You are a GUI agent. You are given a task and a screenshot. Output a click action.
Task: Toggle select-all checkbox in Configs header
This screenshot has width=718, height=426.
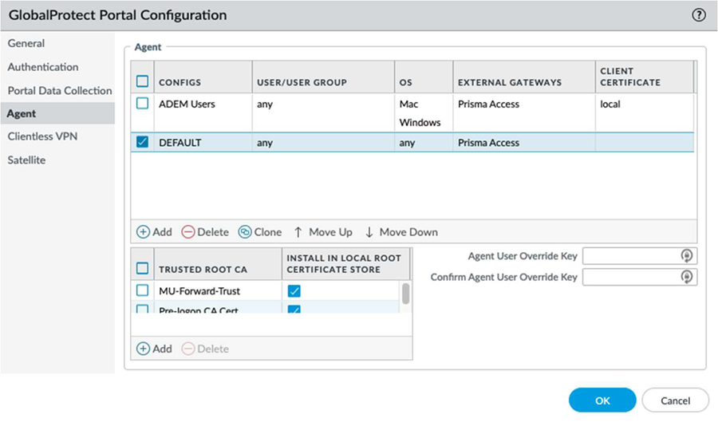pyautogui.click(x=143, y=81)
